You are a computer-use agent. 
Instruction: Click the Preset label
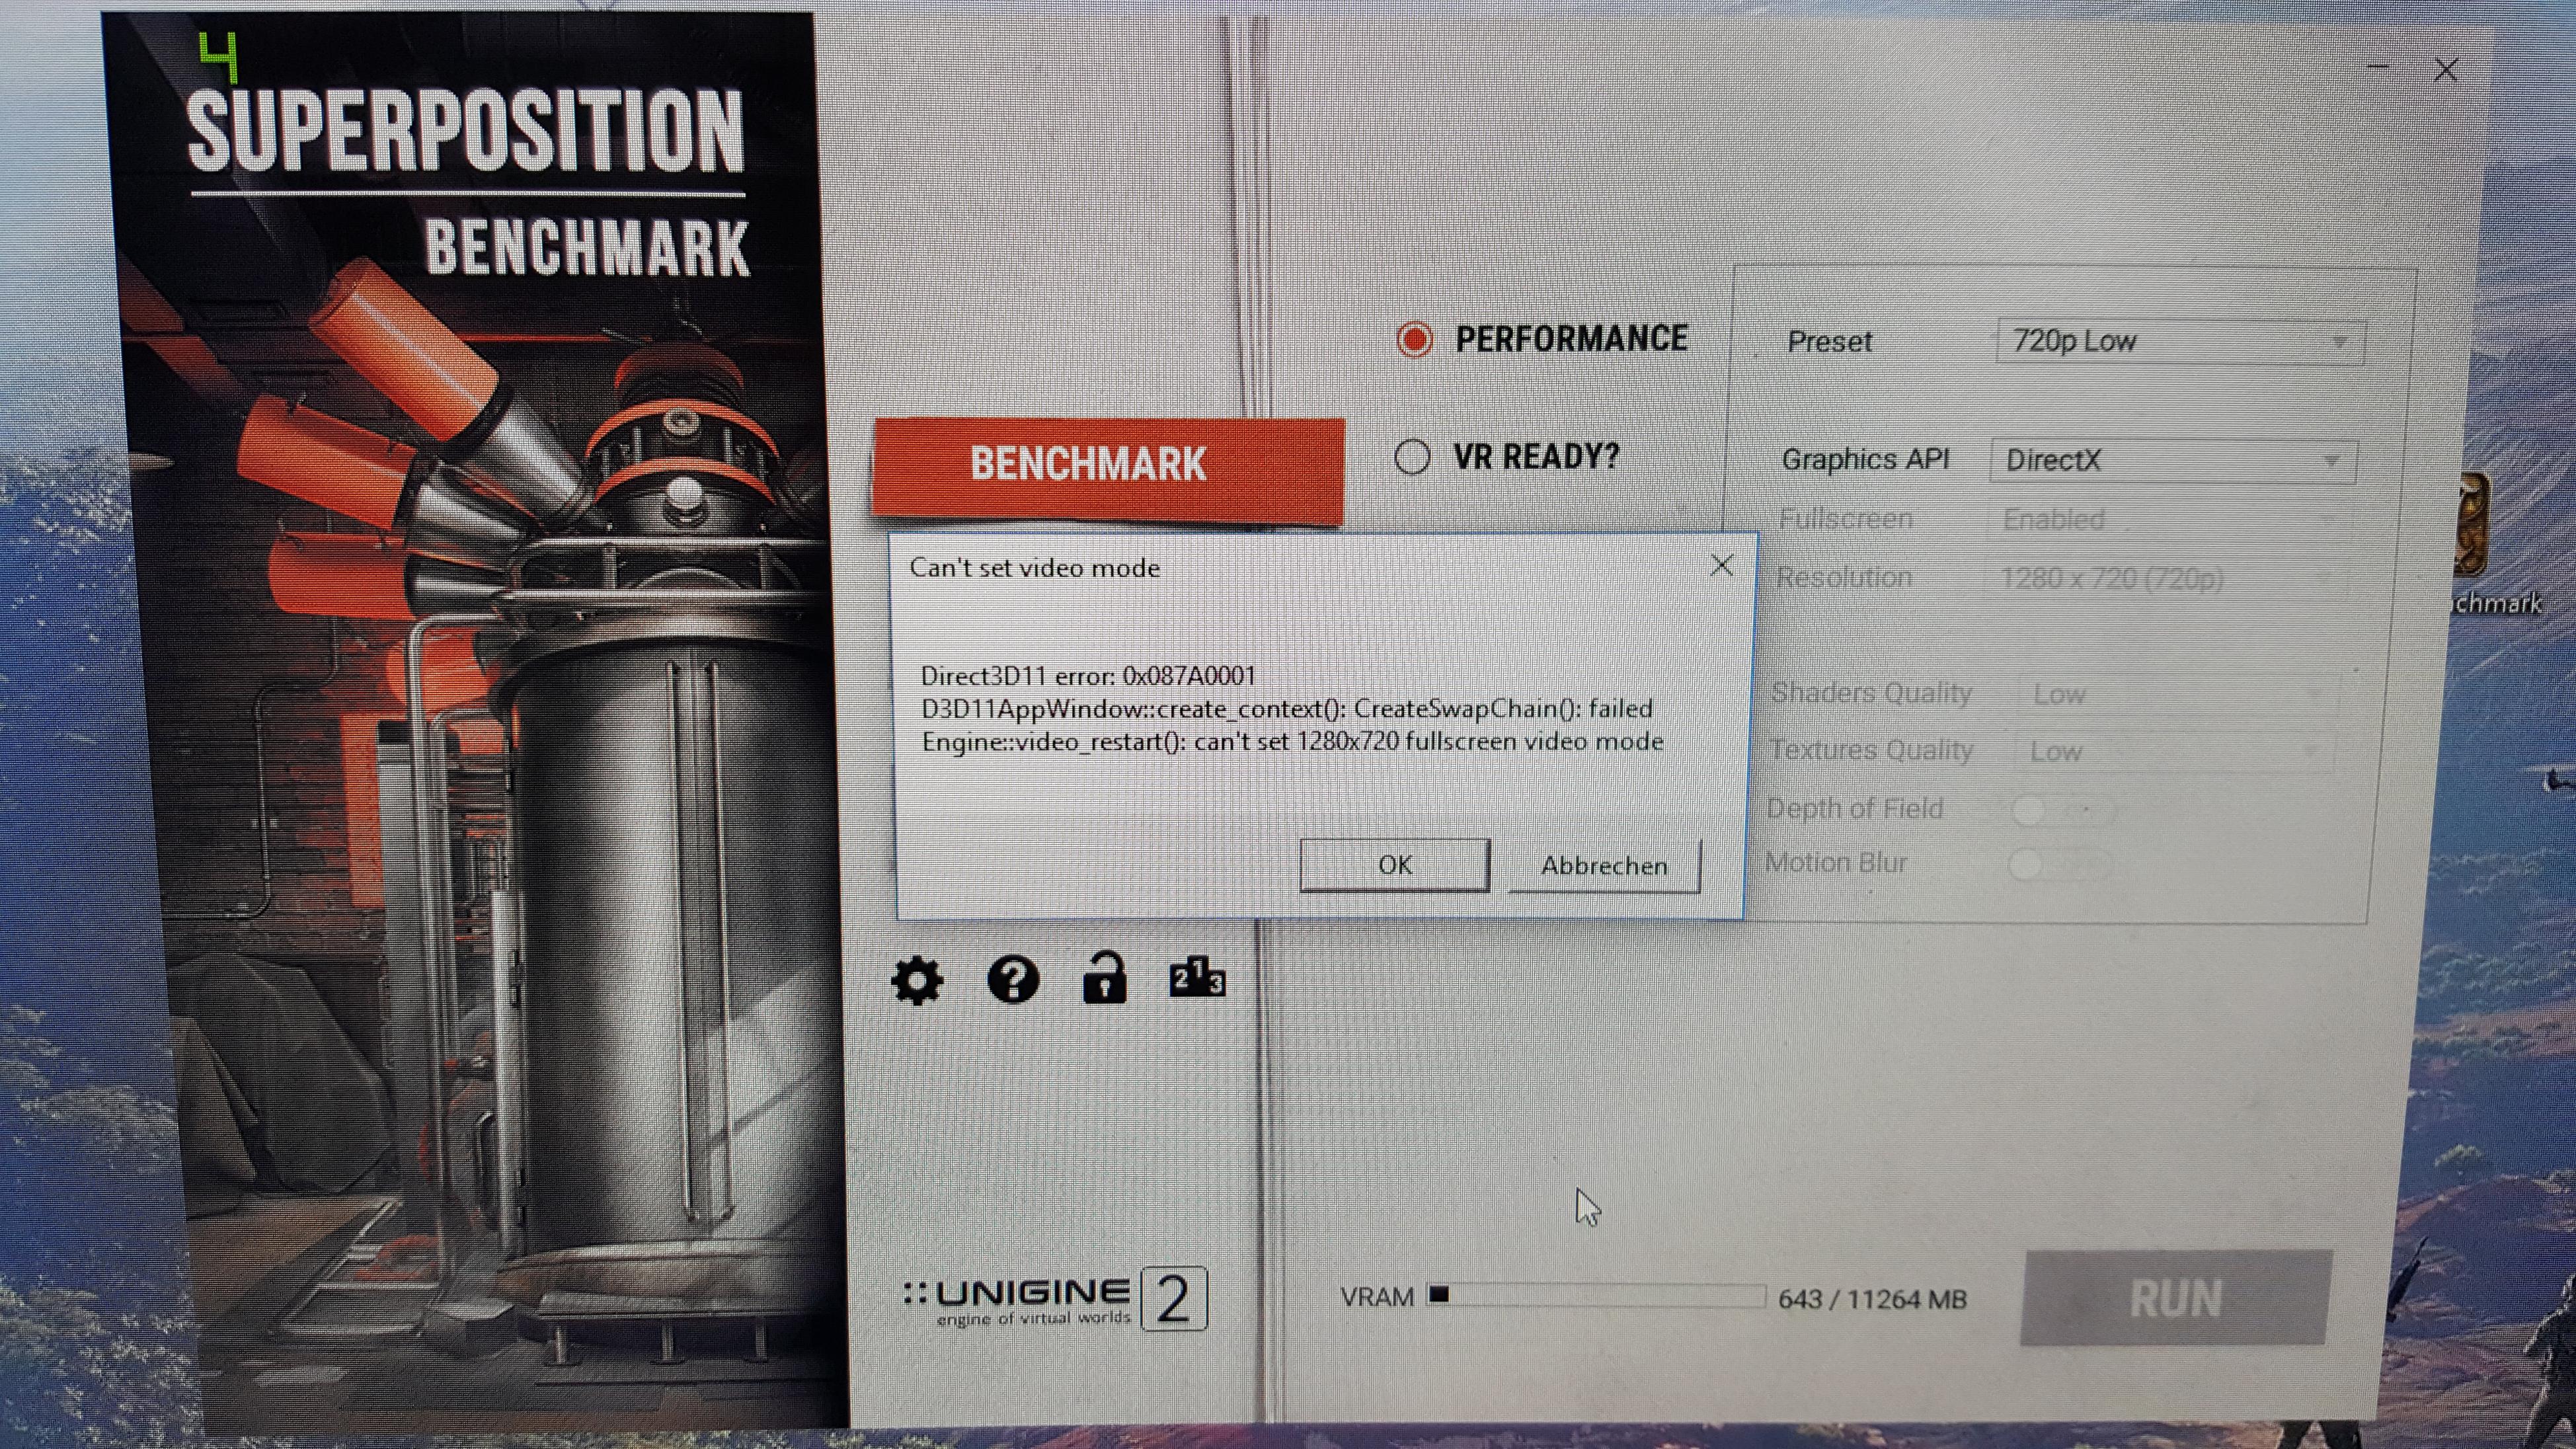coord(1829,342)
